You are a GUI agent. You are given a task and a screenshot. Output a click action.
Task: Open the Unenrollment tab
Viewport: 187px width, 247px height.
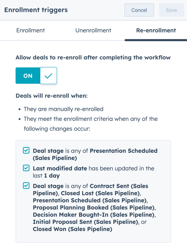tap(93, 31)
